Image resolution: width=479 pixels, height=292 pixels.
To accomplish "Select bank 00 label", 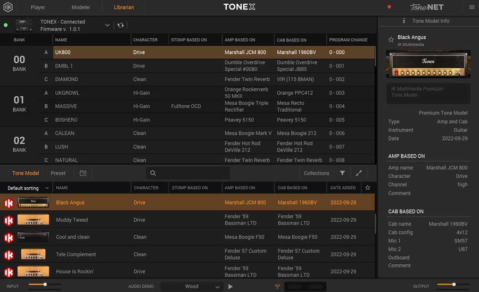I will click(19, 63).
